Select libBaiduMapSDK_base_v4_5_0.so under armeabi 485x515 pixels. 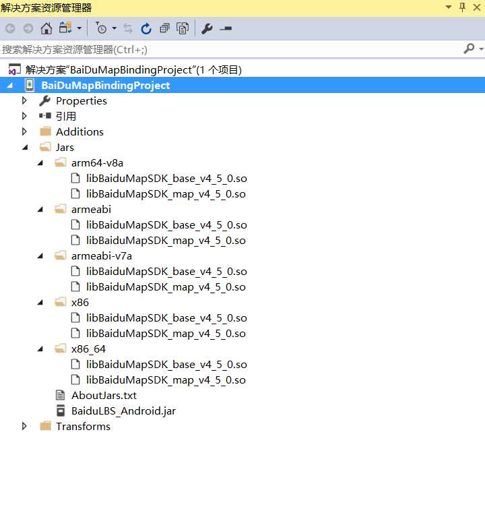coord(166,225)
